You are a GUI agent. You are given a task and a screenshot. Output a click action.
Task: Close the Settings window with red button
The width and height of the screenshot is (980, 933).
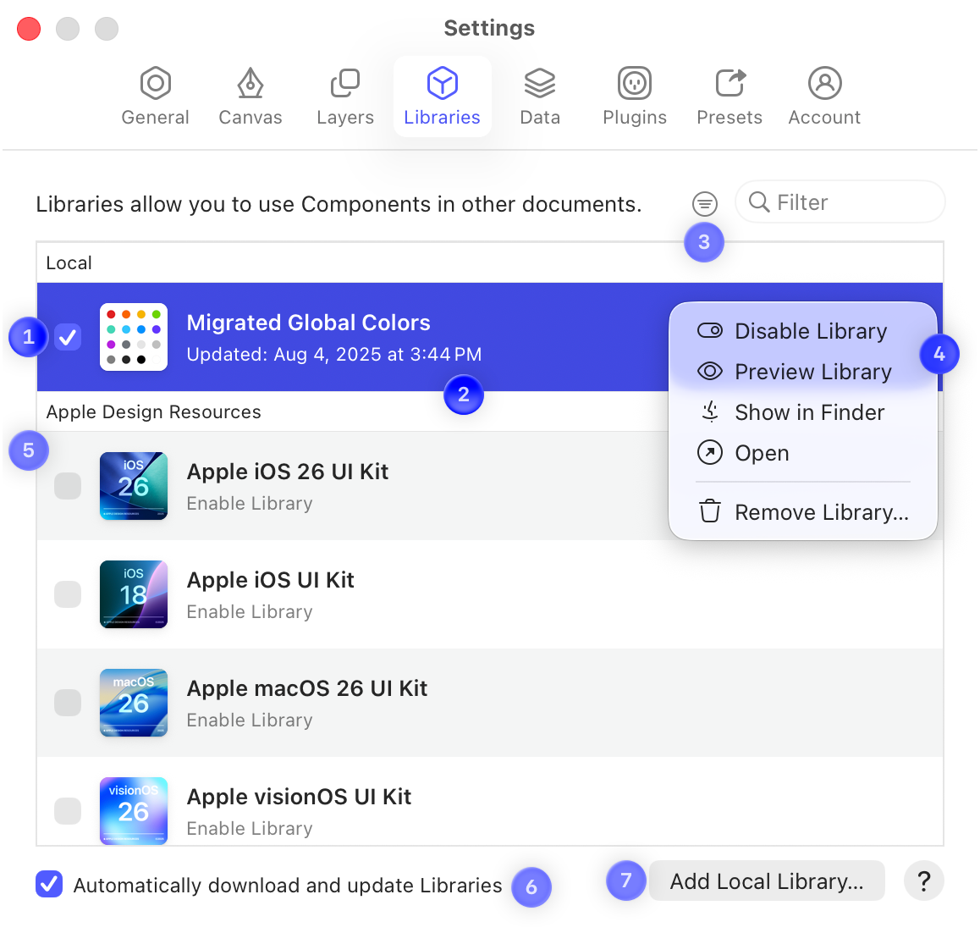(x=29, y=29)
